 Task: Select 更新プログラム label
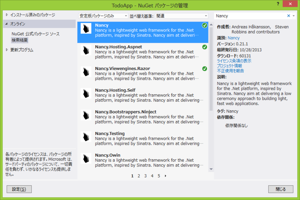(22, 50)
